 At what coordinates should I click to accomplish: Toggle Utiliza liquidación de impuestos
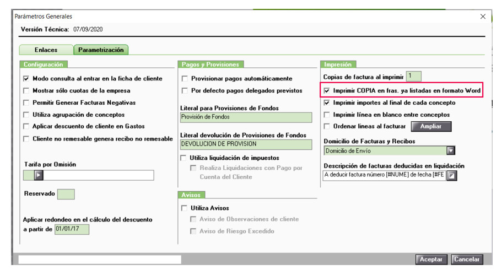[x=183, y=158]
